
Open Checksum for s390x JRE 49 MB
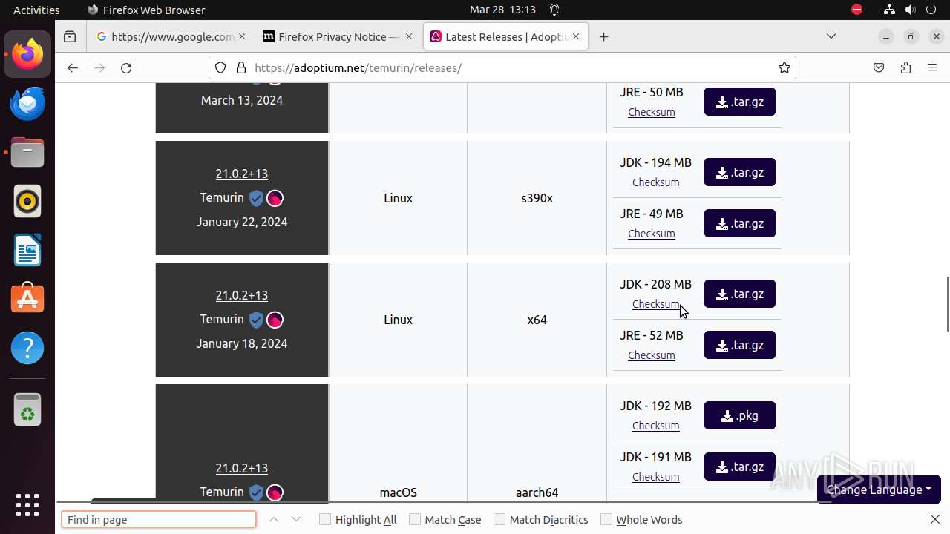pyautogui.click(x=651, y=234)
